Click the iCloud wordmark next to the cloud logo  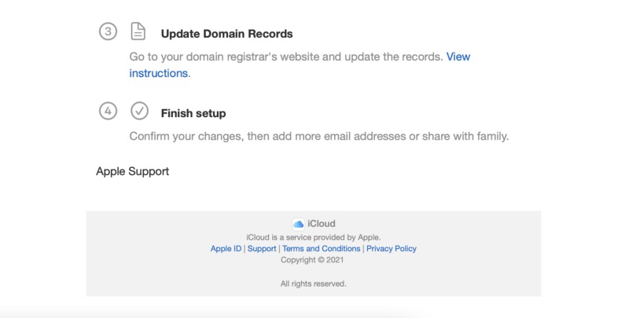[x=322, y=224]
